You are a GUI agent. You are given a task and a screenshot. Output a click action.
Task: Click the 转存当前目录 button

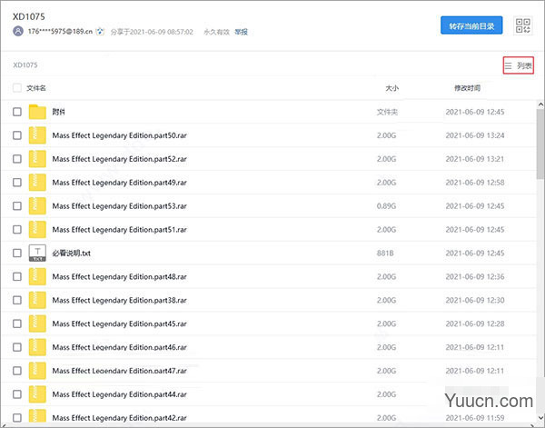[x=471, y=25]
